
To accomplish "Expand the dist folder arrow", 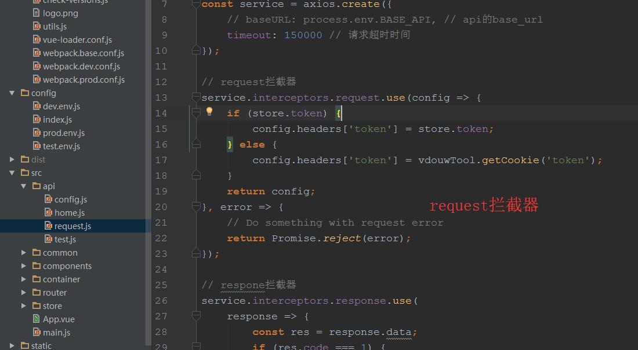I will (12, 160).
